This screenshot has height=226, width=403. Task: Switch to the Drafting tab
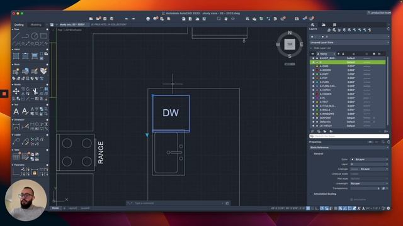[19, 24]
